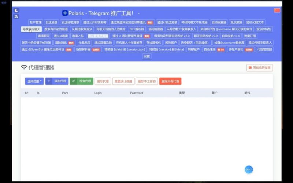
Task: Open the 发送消息 menu item
Action: (x=52, y=22)
